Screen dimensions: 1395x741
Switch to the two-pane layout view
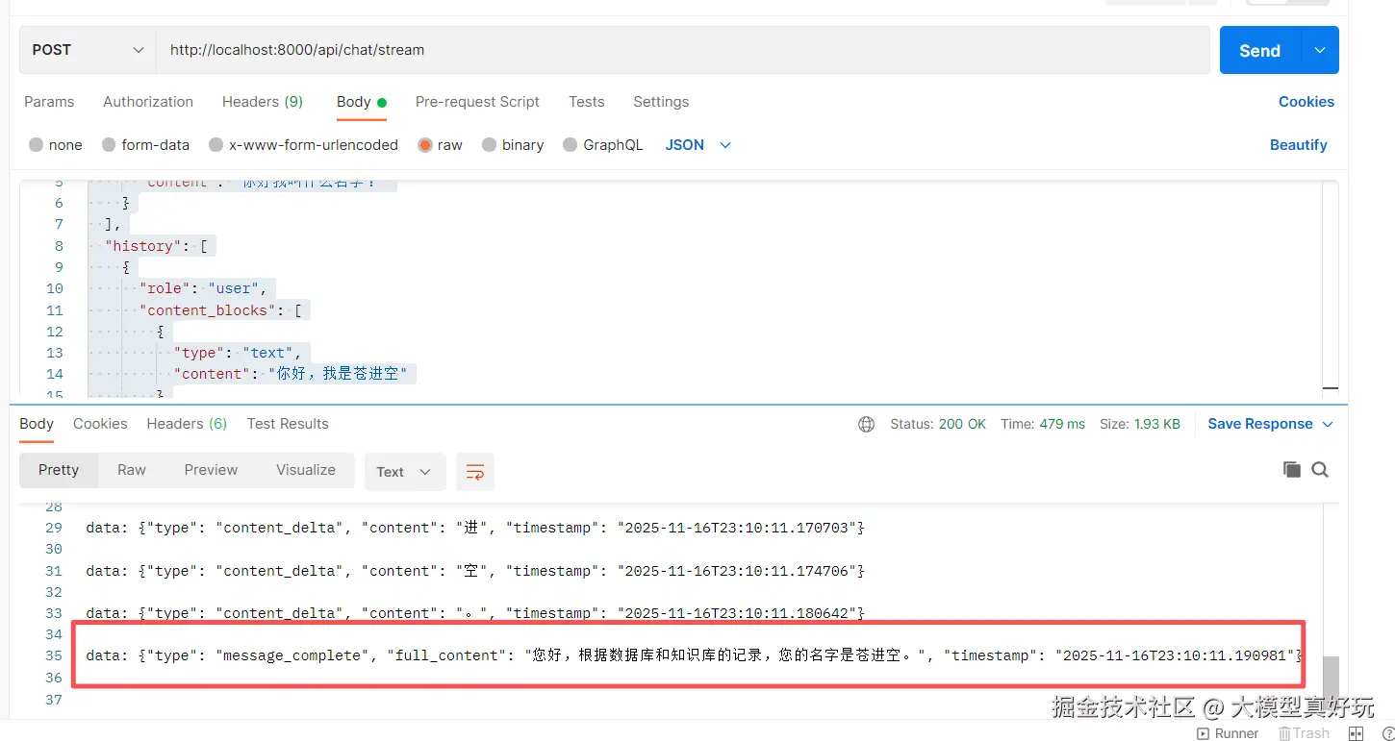pos(1357,733)
